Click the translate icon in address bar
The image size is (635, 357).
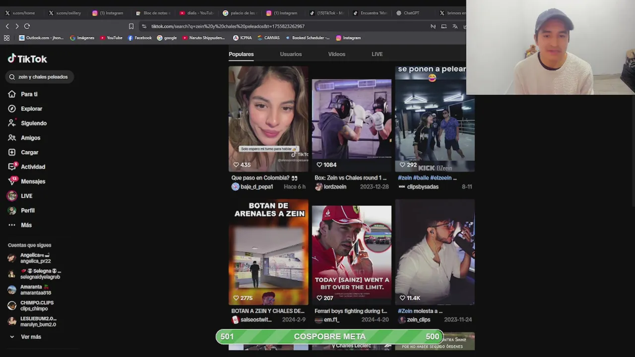455,26
